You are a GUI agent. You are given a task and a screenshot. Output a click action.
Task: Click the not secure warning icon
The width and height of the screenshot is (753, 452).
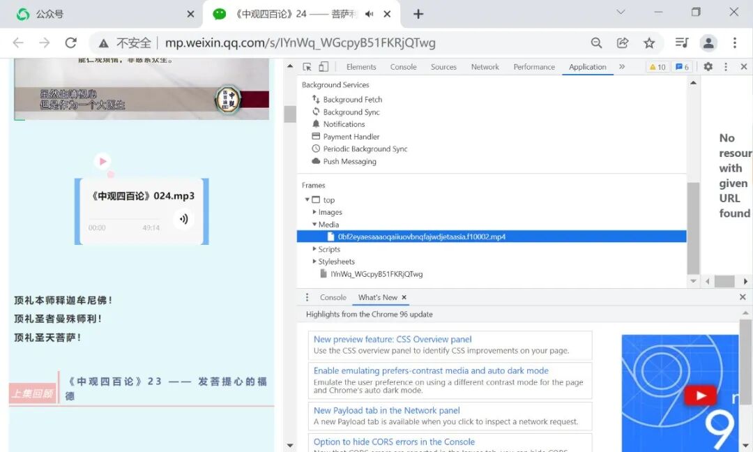coord(103,43)
